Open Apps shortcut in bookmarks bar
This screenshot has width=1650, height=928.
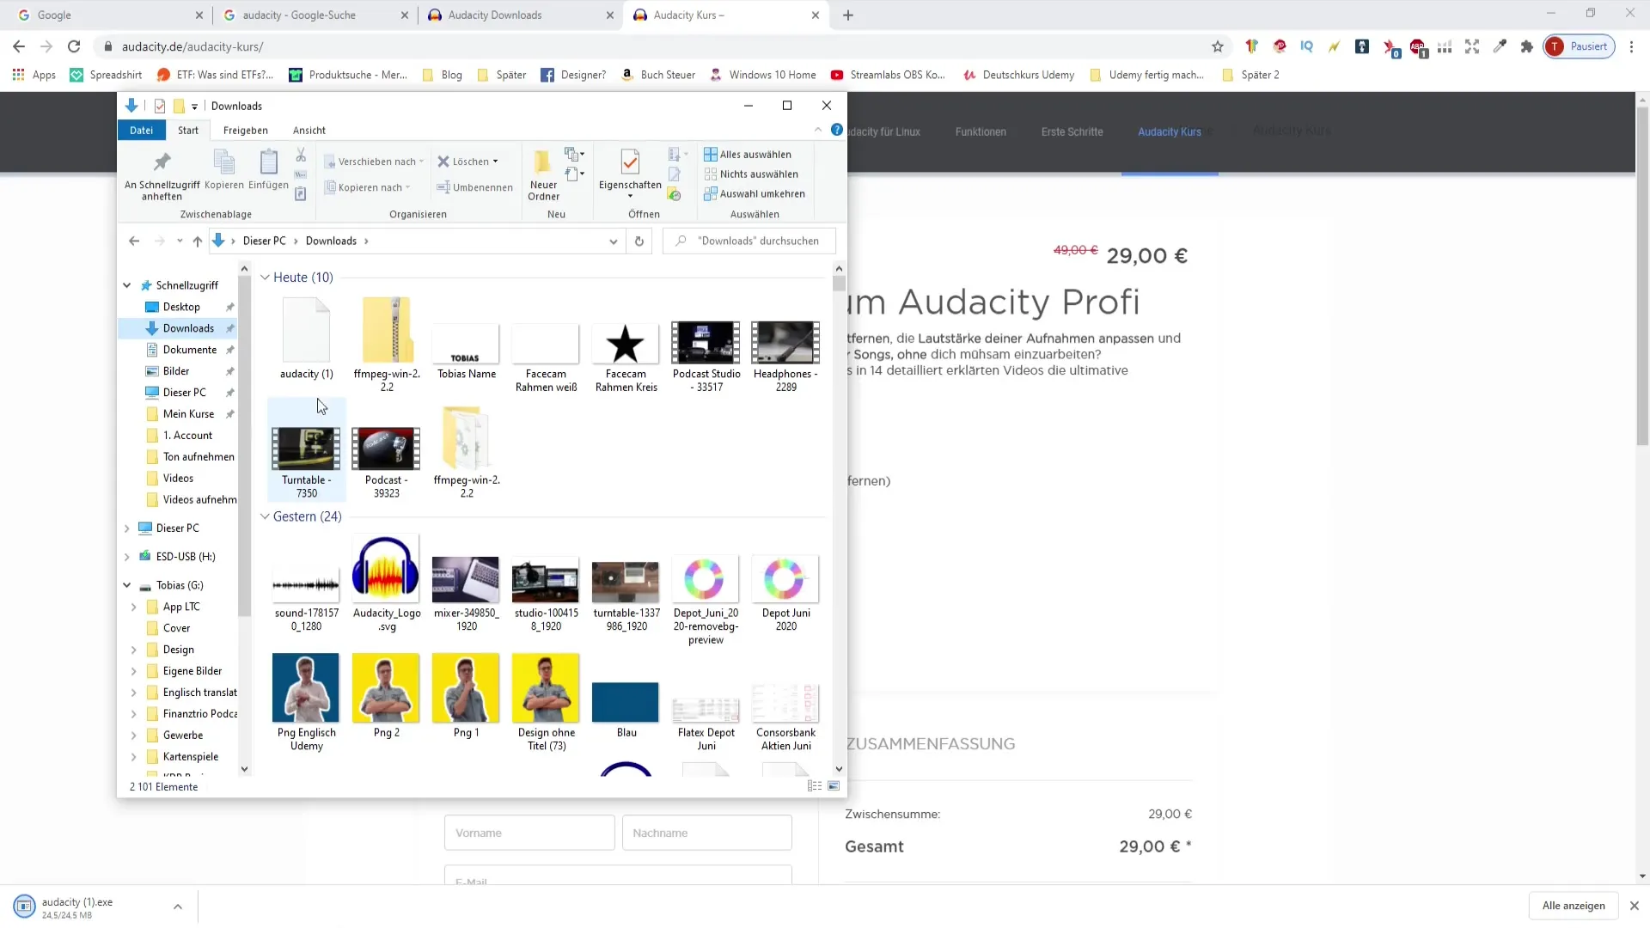pos(34,75)
